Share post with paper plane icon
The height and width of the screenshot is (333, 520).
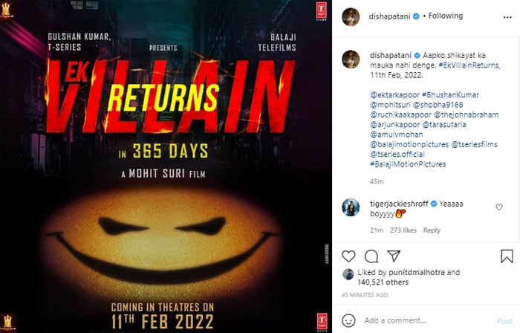tap(394, 256)
